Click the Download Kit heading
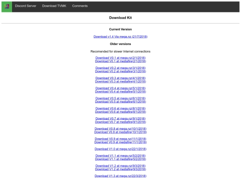Screen dimensions: 241x180 [120, 18]
